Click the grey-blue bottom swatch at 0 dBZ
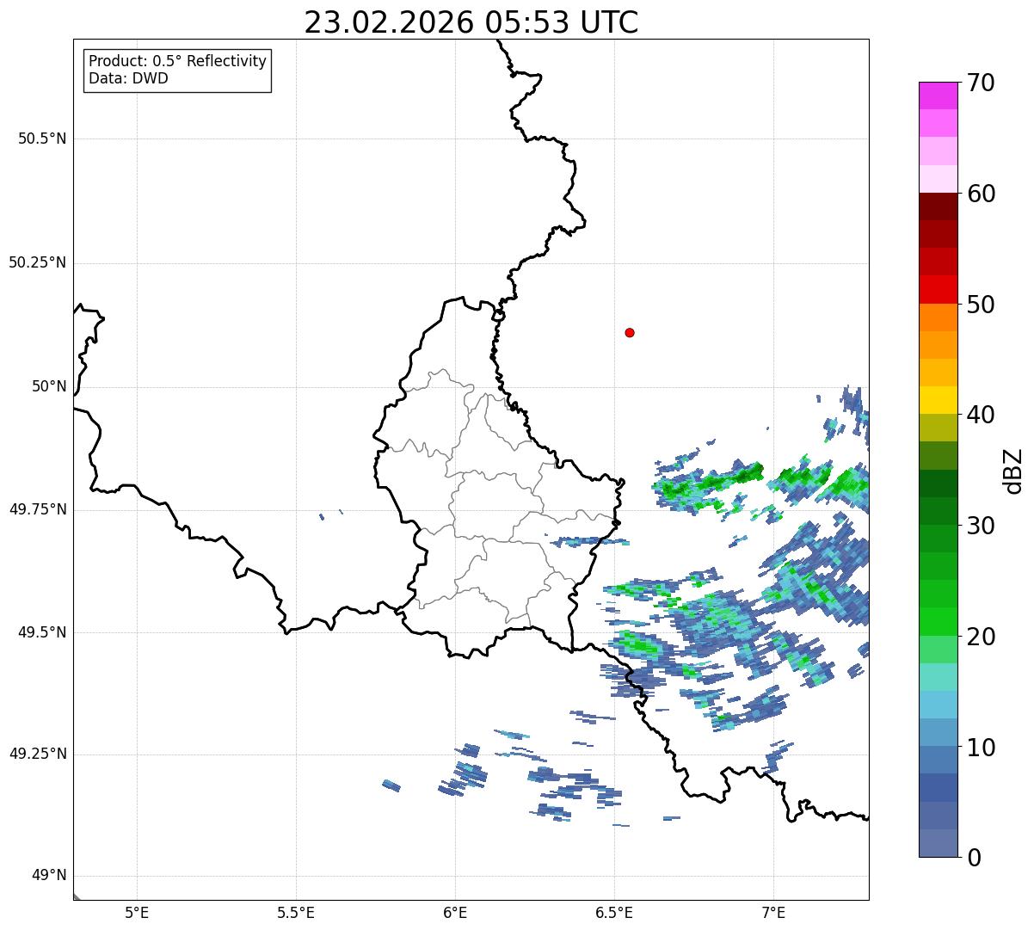 click(939, 843)
